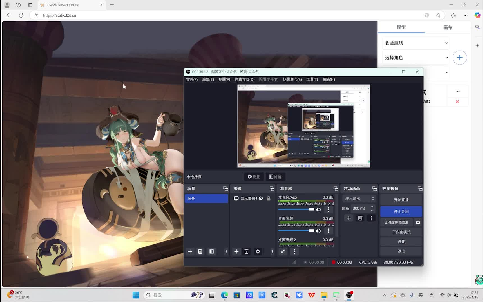Open virtual camera settings gear
This screenshot has height=302, width=483.
418,222
